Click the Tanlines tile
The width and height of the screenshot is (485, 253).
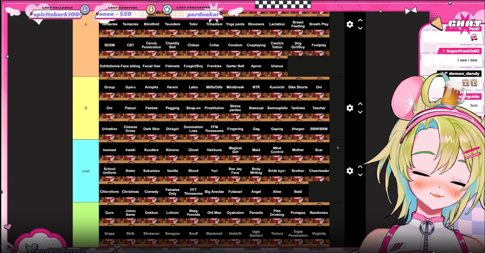pos(298,108)
